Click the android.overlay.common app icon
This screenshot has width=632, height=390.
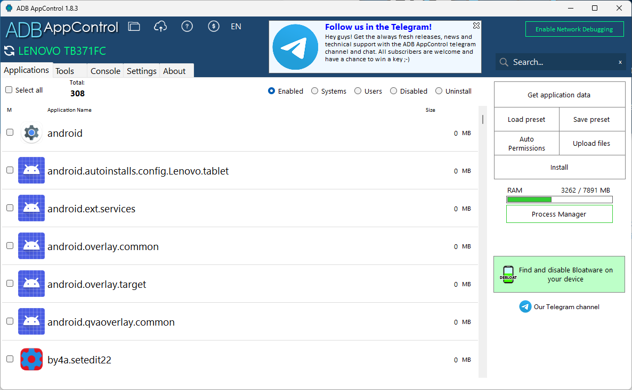(31, 246)
